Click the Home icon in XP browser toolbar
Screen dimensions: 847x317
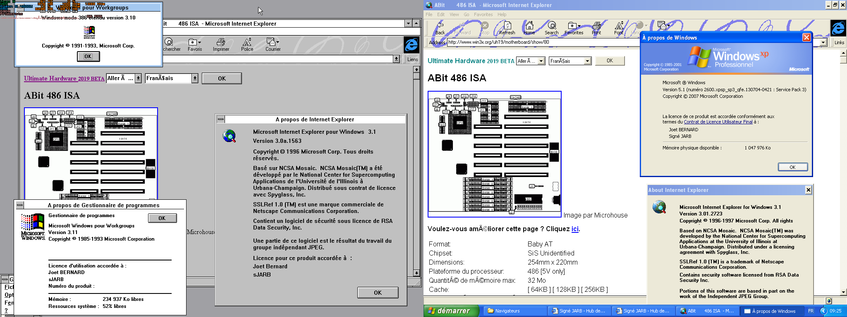529,27
